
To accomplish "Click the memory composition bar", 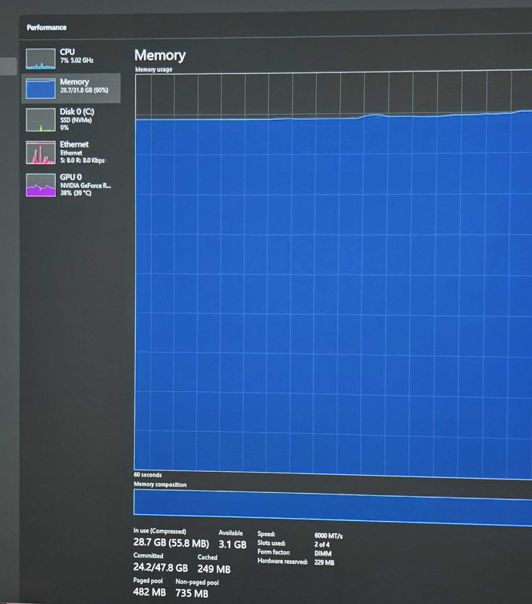I will tap(334, 507).
